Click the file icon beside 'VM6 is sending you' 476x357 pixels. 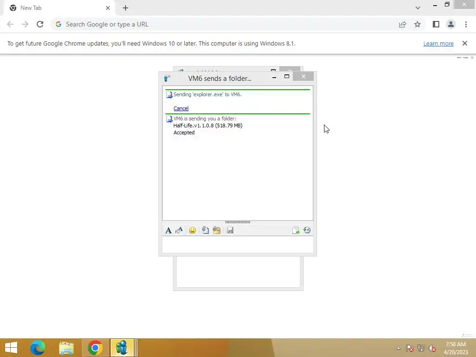click(169, 119)
